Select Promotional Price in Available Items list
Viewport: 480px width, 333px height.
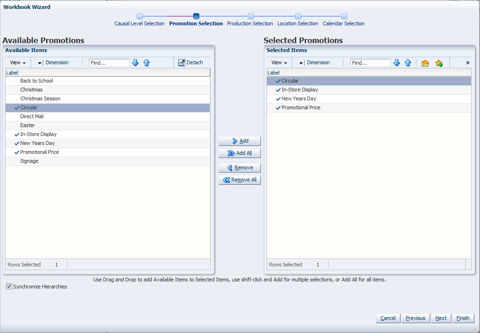[x=108, y=152]
